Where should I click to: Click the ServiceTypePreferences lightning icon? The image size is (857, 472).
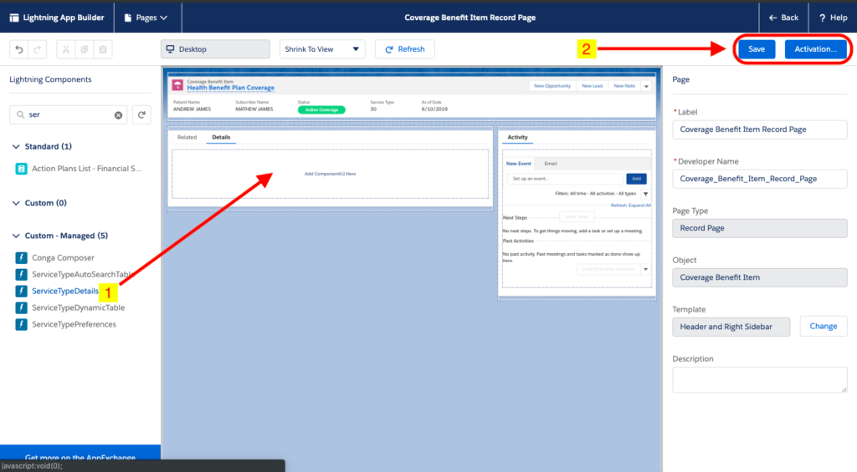click(x=21, y=324)
